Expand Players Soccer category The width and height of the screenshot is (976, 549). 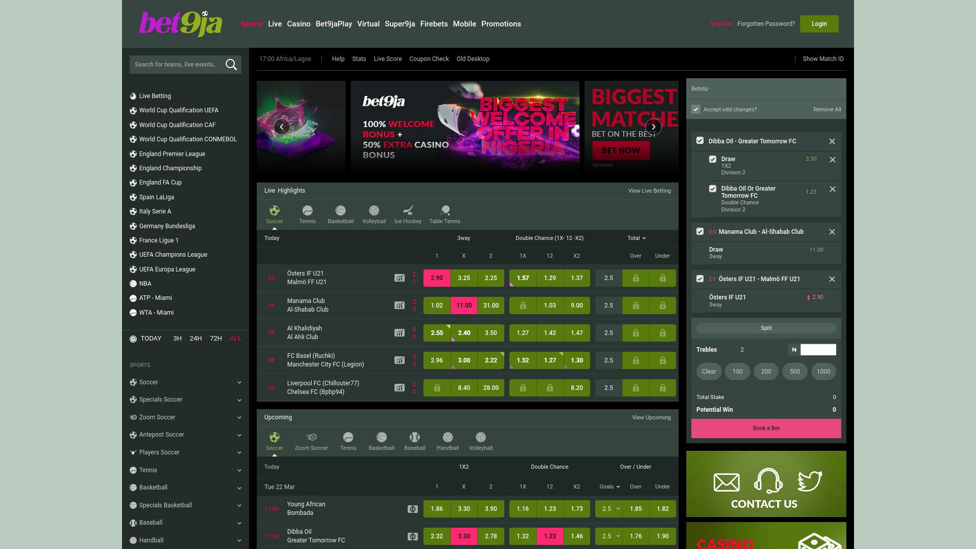click(x=186, y=452)
